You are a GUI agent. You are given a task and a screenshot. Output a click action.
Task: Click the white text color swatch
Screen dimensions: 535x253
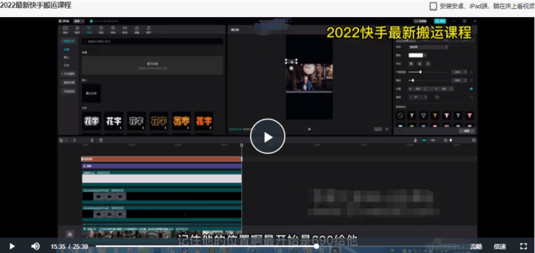(416, 55)
